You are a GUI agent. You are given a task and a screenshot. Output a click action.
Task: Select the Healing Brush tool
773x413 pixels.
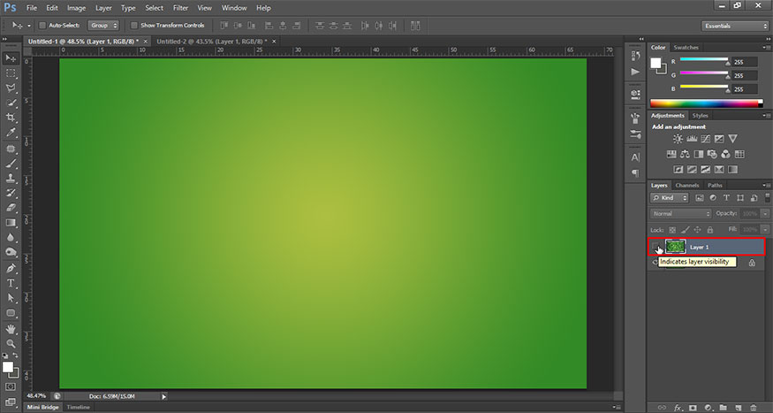pos(11,149)
